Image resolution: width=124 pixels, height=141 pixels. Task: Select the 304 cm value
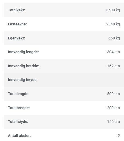114,52
